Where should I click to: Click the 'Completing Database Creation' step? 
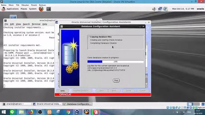tap(103, 43)
